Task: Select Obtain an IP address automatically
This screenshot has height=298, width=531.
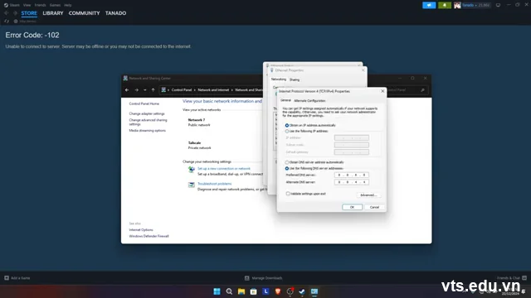Action: pos(287,125)
